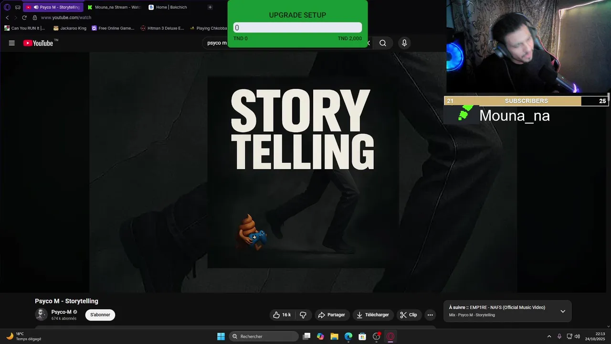Open the Playing Chkobba bookmark
Viewport: 611px width, 344px height.
208,28
